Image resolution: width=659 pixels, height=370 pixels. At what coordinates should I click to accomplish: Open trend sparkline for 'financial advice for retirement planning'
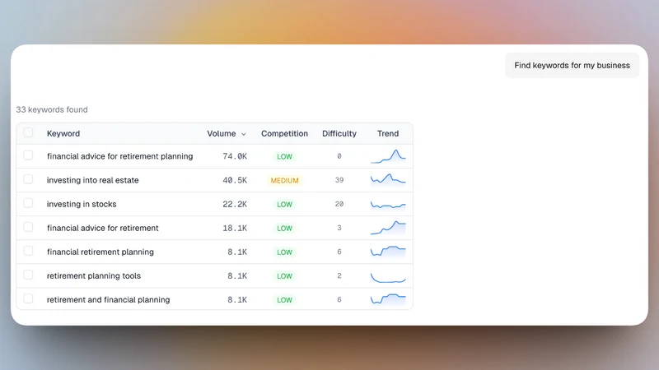[x=388, y=156]
